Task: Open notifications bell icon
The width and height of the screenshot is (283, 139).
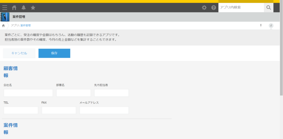Action: pyautogui.click(x=24, y=7)
